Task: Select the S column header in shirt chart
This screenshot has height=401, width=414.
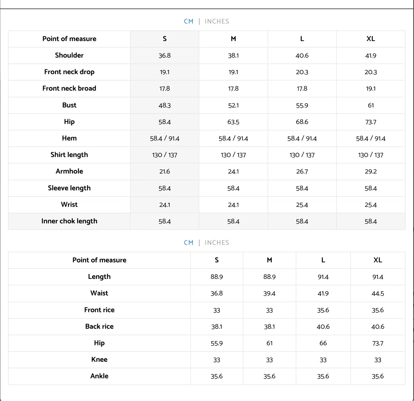Action: (165, 39)
